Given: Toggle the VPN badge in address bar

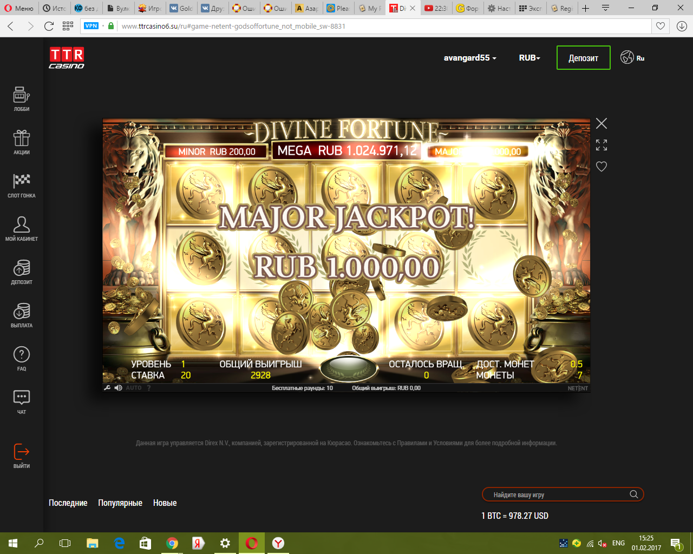Looking at the screenshot, I should click(91, 26).
